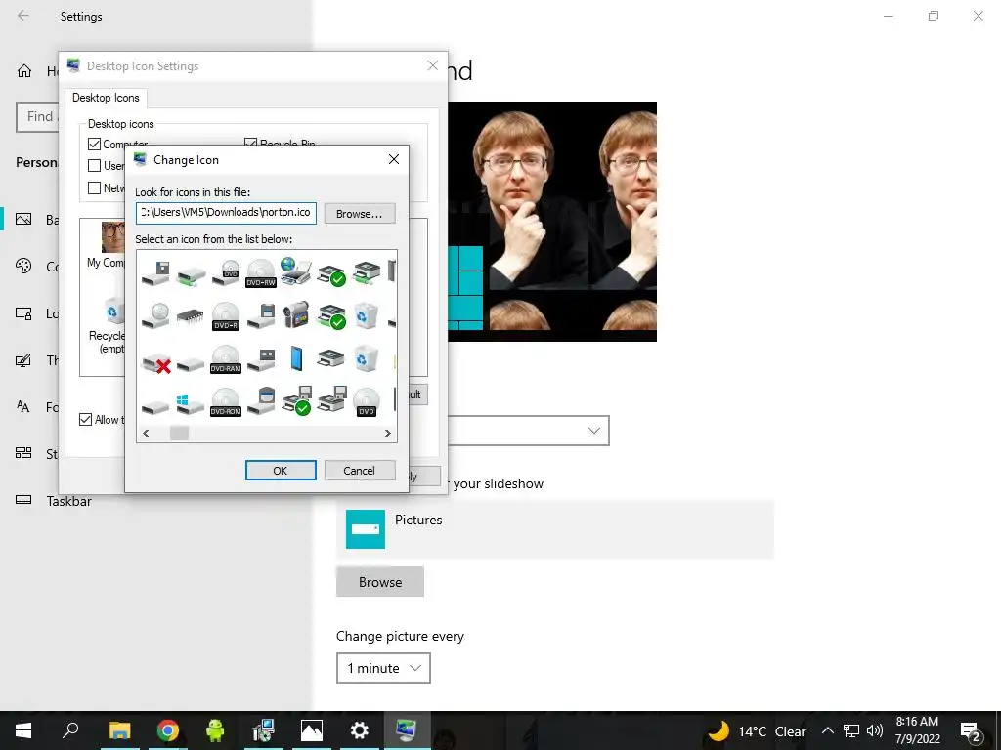1001x750 pixels.
Task: Click the taskbar search magnifier
Action: (x=70, y=730)
